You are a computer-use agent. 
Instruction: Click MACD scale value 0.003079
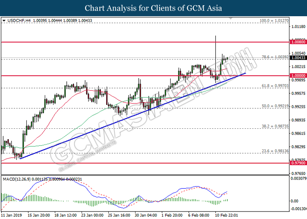(298, 178)
